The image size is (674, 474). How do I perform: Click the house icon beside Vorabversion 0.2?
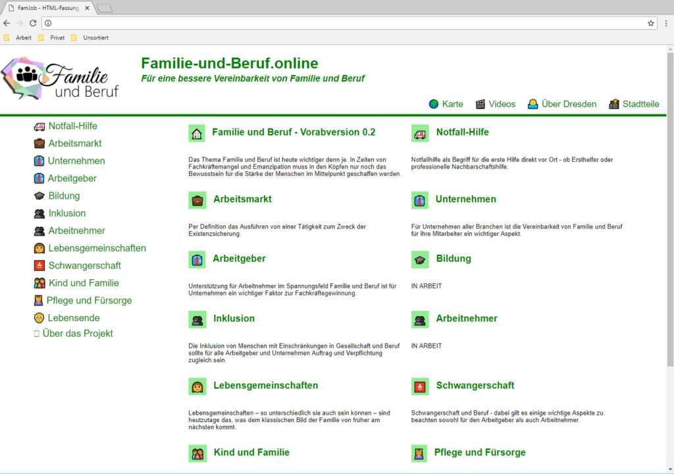tap(197, 133)
